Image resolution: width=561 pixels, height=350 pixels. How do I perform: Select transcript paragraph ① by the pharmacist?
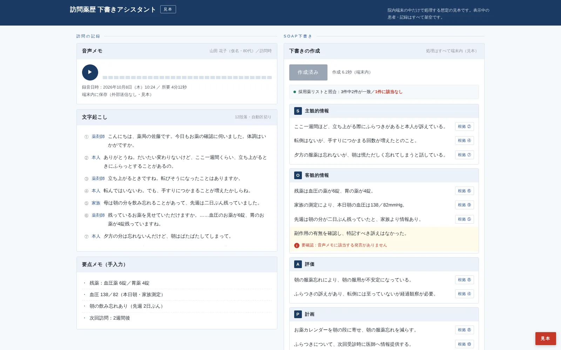tap(177, 141)
